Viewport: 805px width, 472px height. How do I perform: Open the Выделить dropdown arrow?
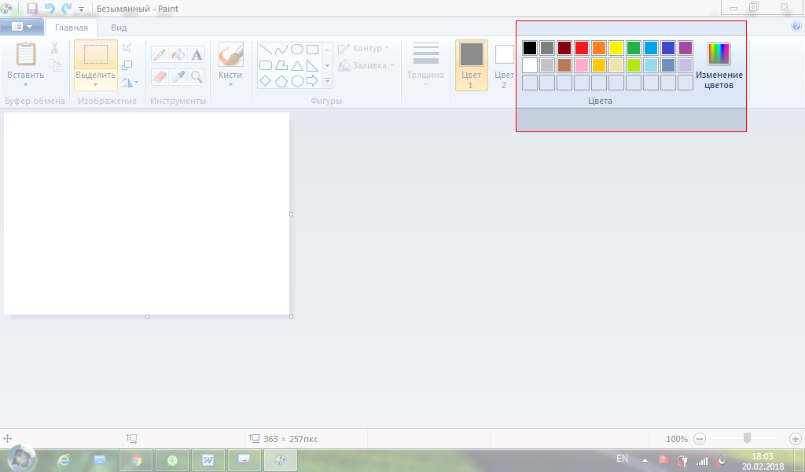tap(95, 84)
